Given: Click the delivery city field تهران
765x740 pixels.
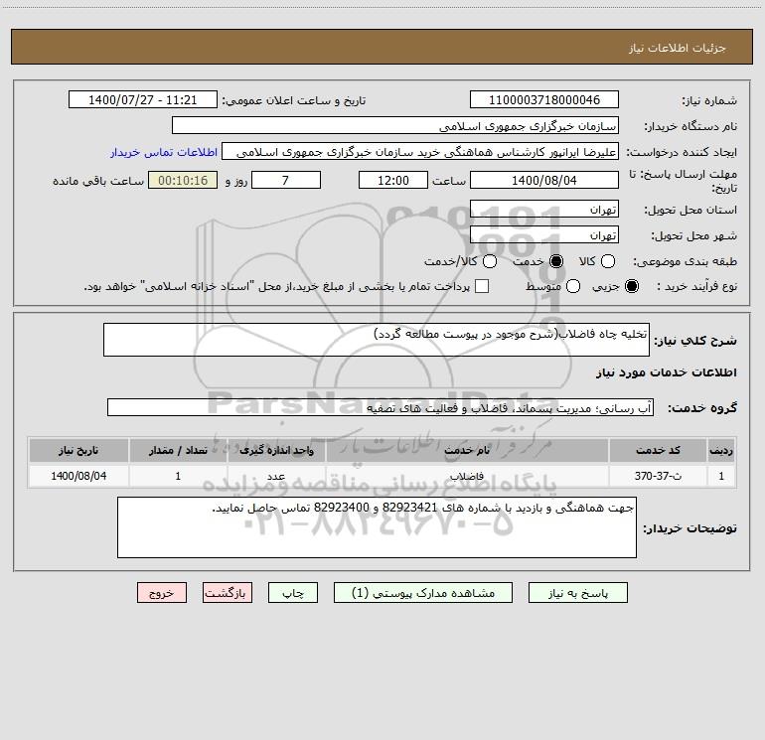Looking at the screenshot, I should tap(544, 235).
